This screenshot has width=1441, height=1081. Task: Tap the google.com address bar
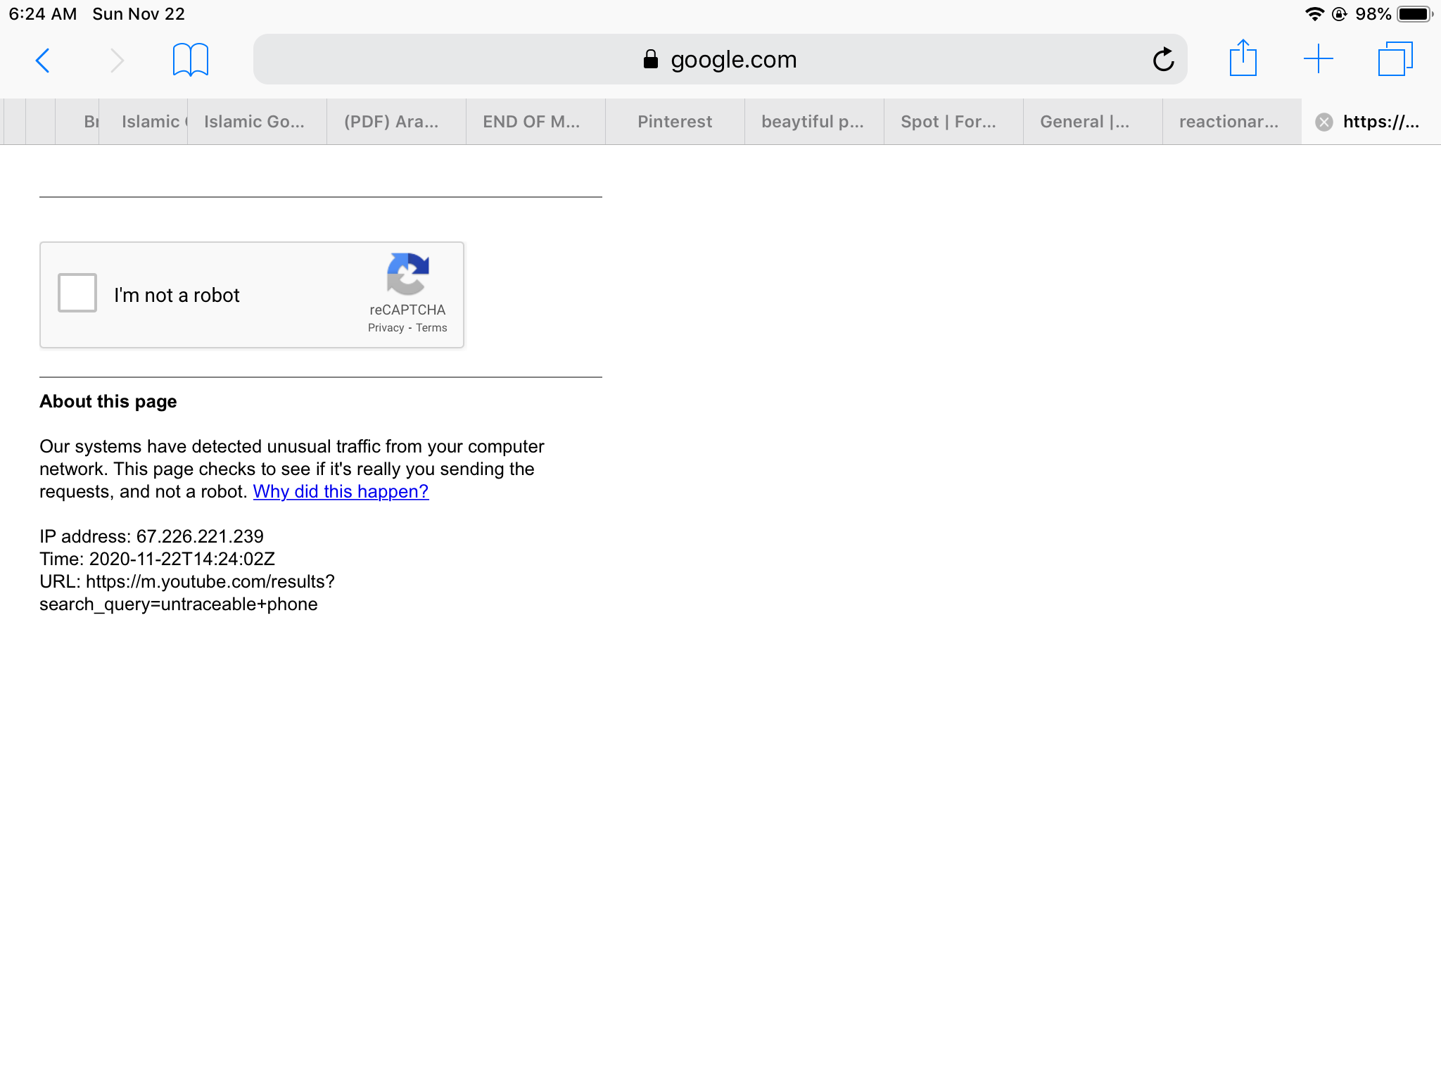click(720, 60)
